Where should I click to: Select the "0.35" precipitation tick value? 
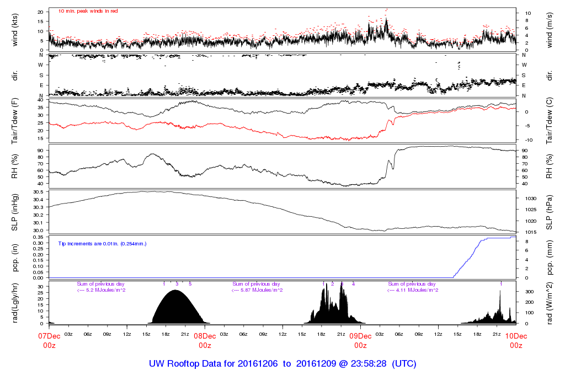click(x=38, y=237)
